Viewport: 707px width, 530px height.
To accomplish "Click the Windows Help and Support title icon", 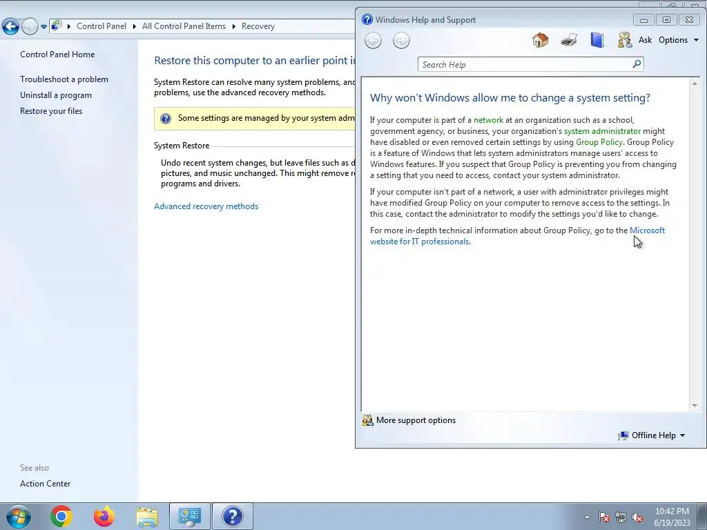I will (x=367, y=19).
